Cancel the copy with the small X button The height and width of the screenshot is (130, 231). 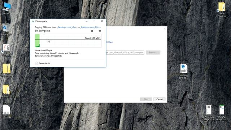[100, 31]
